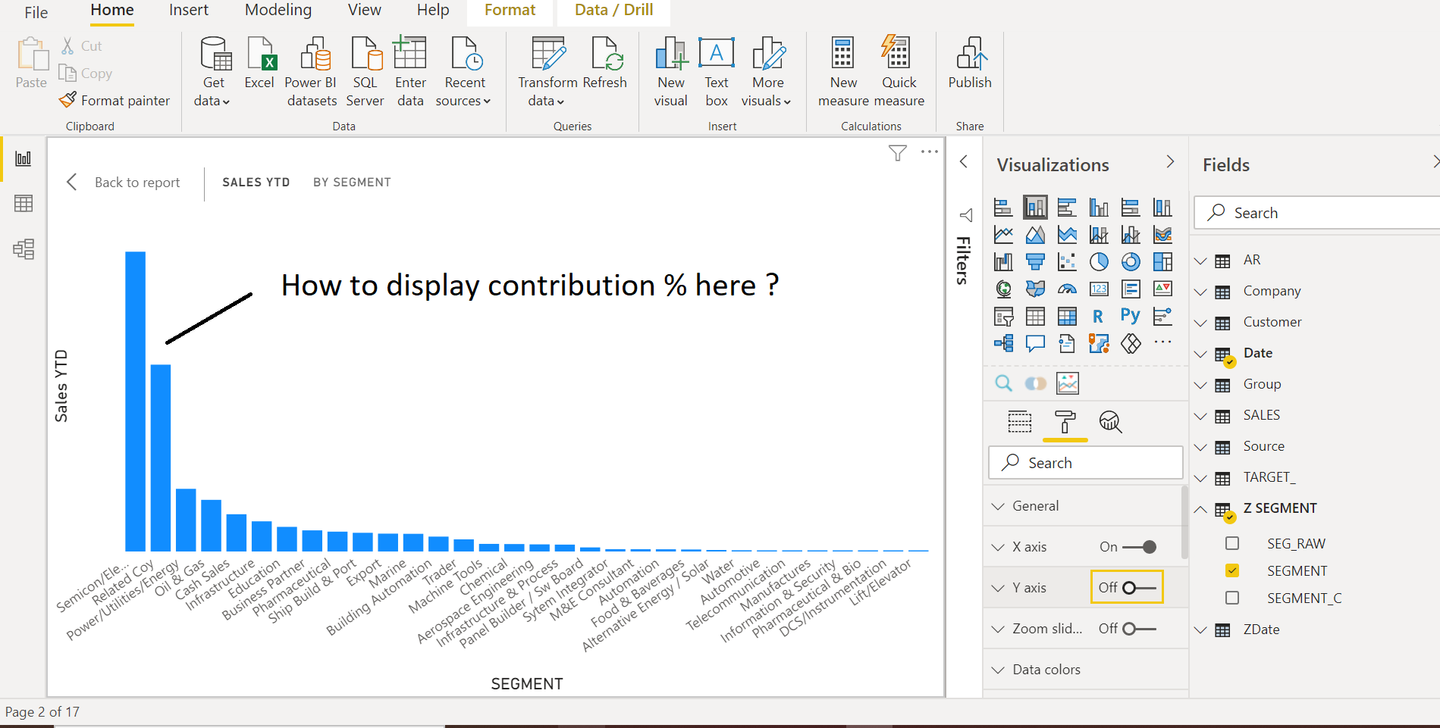Turn on the Y axis toggle
This screenshot has height=728, width=1440.
click(1139, 588)
